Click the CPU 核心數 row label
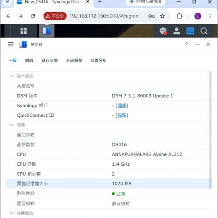Image resolution: width=218 pixels, height=218 pixels. pos(29,174)
